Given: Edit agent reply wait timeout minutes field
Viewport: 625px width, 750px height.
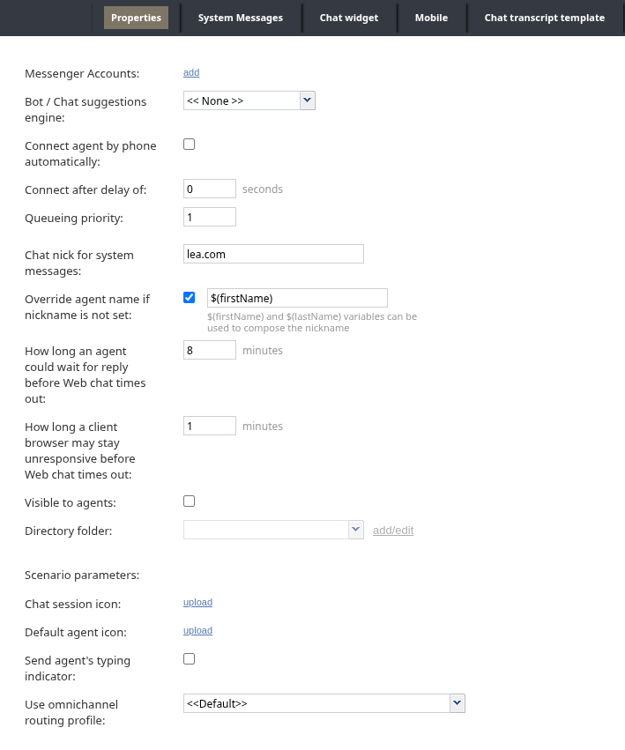Looking at the screenshot, I should pyautogui.click(x=210, y=351).
